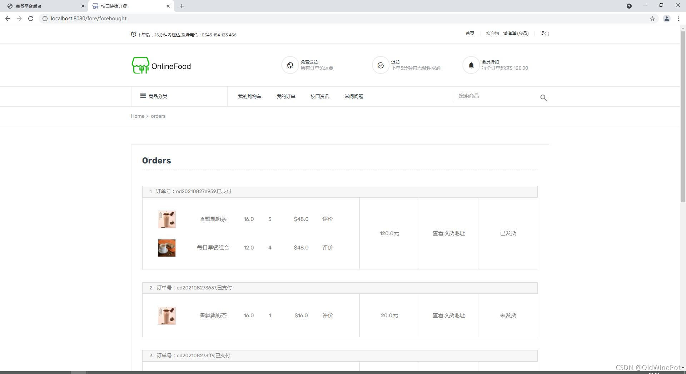
Task: Select the 校园快捷订餐 tab
Action: click(x=131, y=6)
